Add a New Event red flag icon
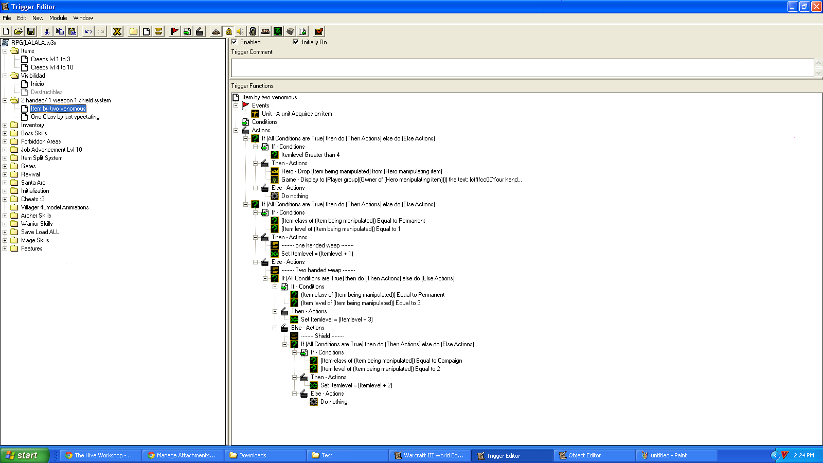823x463 pixels. point(174,31)
